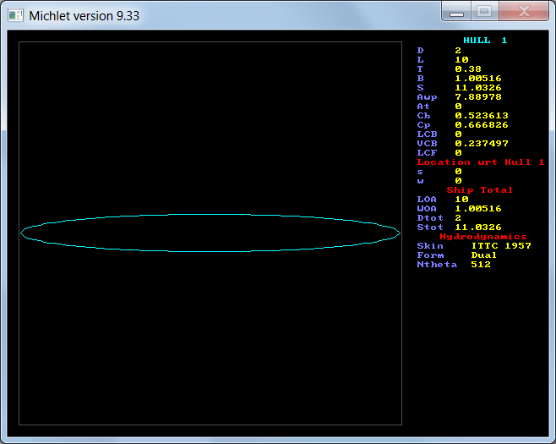Click the Michlet version 9.33 title text
556x444 pixels.
(x=84, y=15)
